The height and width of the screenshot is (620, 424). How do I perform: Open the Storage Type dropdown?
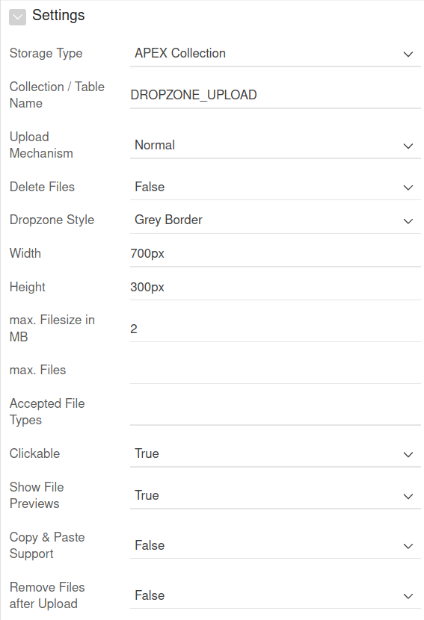(275, 53)
